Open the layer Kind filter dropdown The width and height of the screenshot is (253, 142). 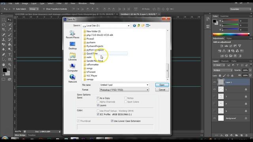(219, 65)
